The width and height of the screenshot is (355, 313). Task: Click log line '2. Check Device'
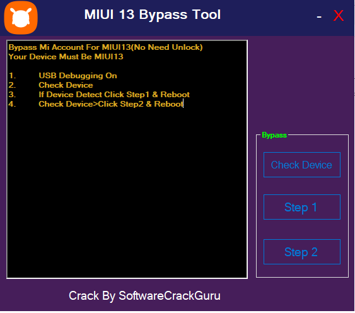pos(50,85)
